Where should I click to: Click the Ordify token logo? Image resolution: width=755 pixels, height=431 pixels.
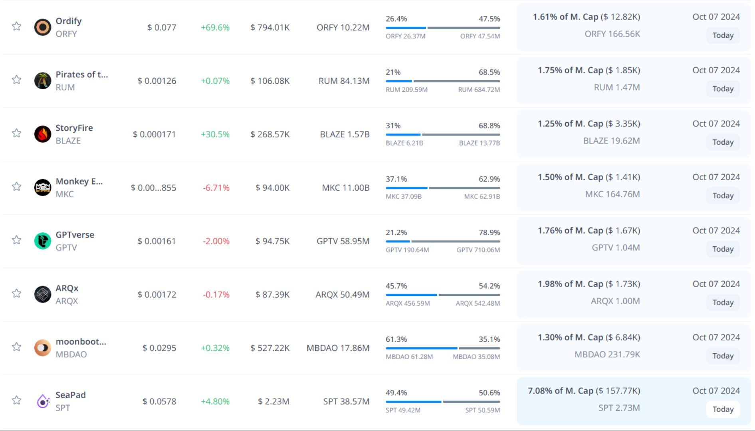coord(42,27)
